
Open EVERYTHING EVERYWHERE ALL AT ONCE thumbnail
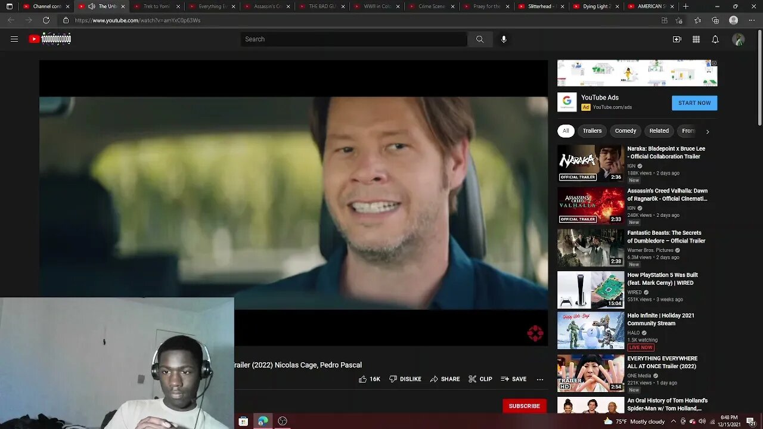pos(591,374)
